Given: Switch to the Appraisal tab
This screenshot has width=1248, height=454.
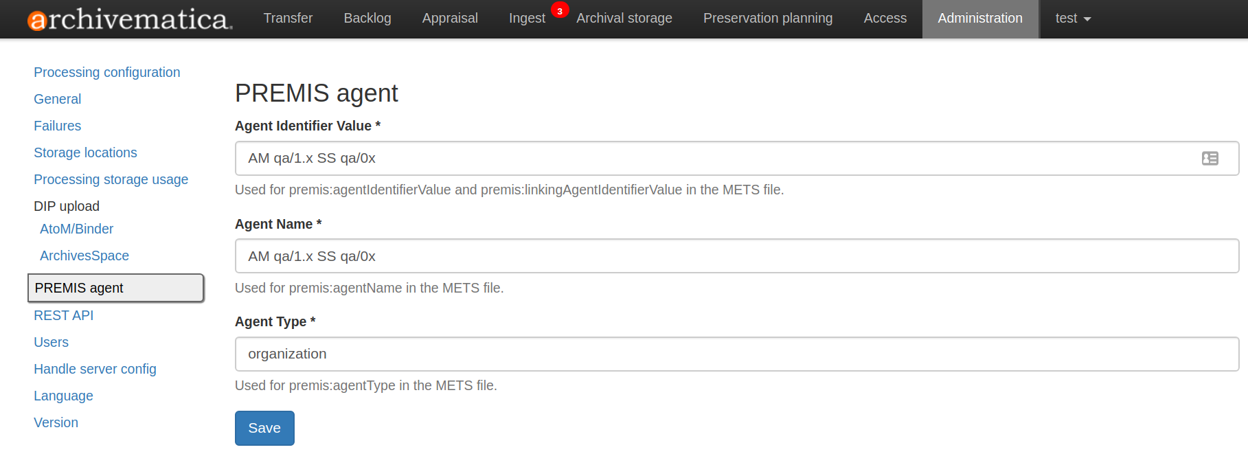Looking at the screenshot, I should coord(450,19).
